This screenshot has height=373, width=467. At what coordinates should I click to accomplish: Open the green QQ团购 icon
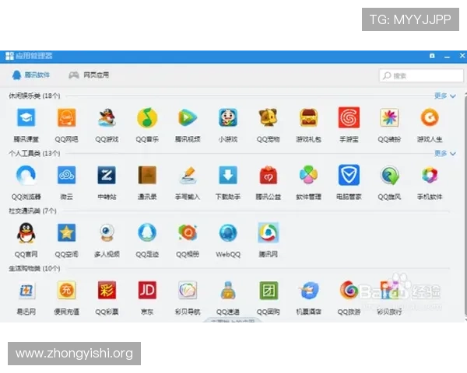click(268, 291)
